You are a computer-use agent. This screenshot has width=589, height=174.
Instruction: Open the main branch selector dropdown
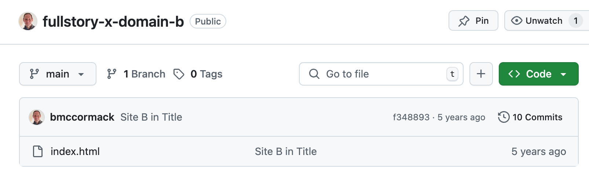(58, 74)
